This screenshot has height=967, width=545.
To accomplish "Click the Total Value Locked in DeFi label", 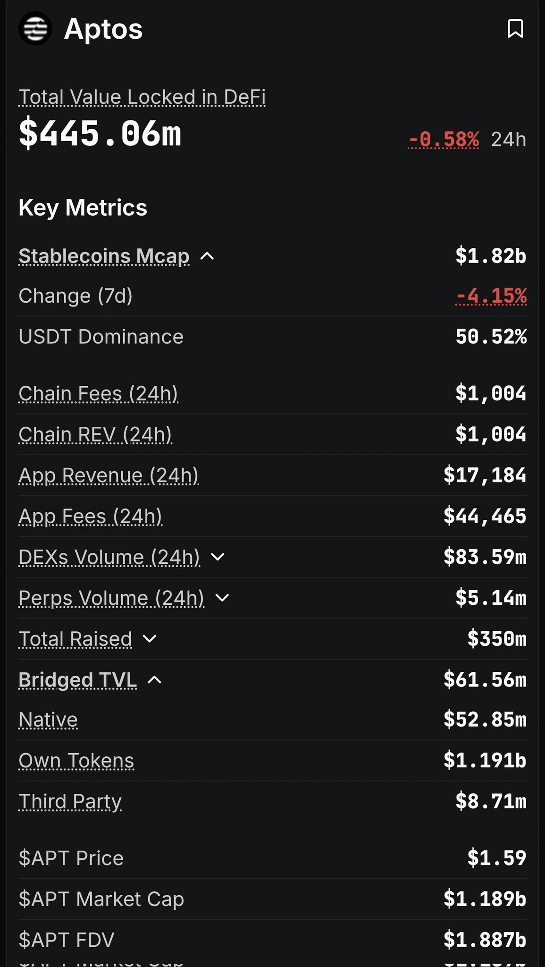I will click(x=142, y=97).
